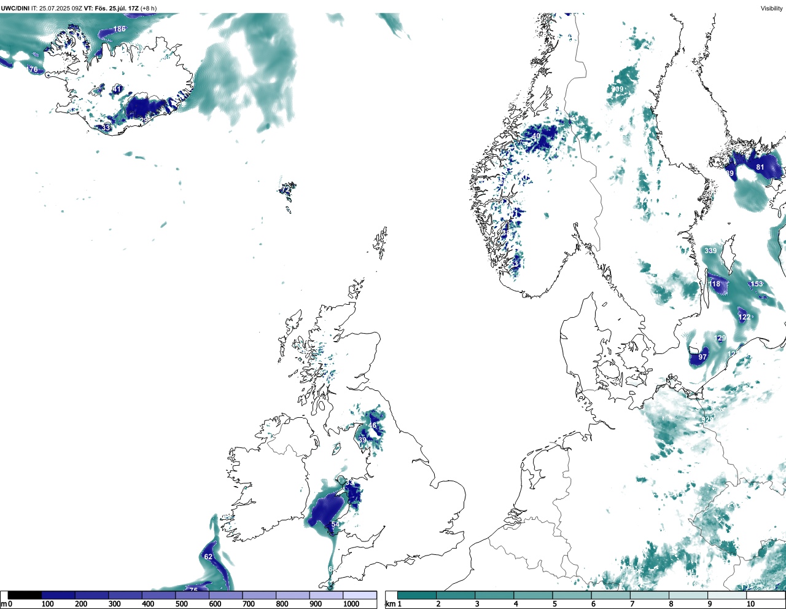Select the 9–10 km legend swatch
Screen dimensions: 786x609
tap(726, 595)
